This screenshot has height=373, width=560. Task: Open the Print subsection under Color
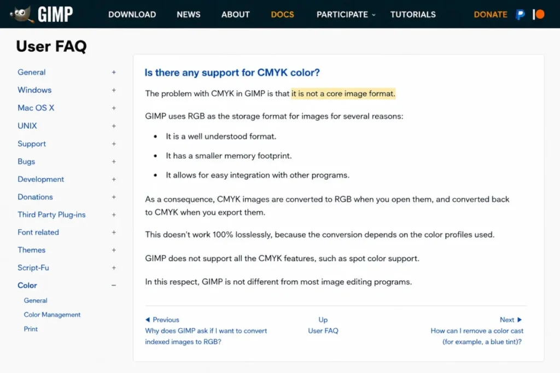coord(31,329)
